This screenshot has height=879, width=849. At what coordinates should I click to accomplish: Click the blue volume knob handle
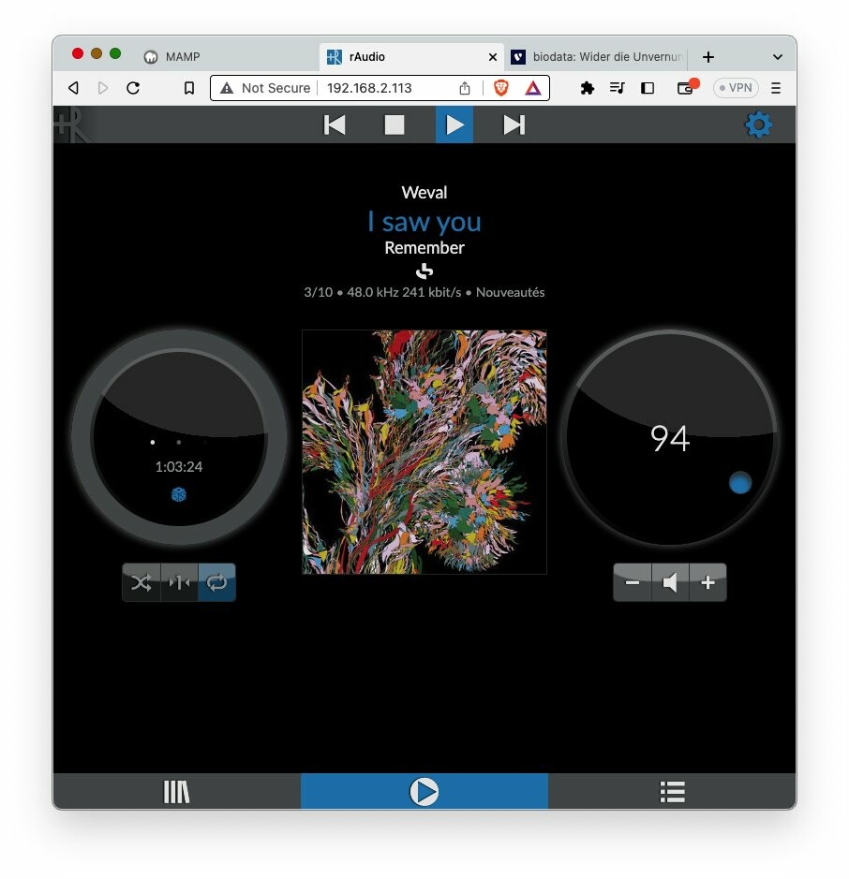click(740, 482)
